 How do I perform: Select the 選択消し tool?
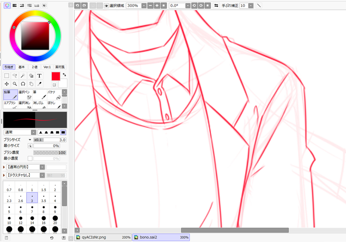25,105
